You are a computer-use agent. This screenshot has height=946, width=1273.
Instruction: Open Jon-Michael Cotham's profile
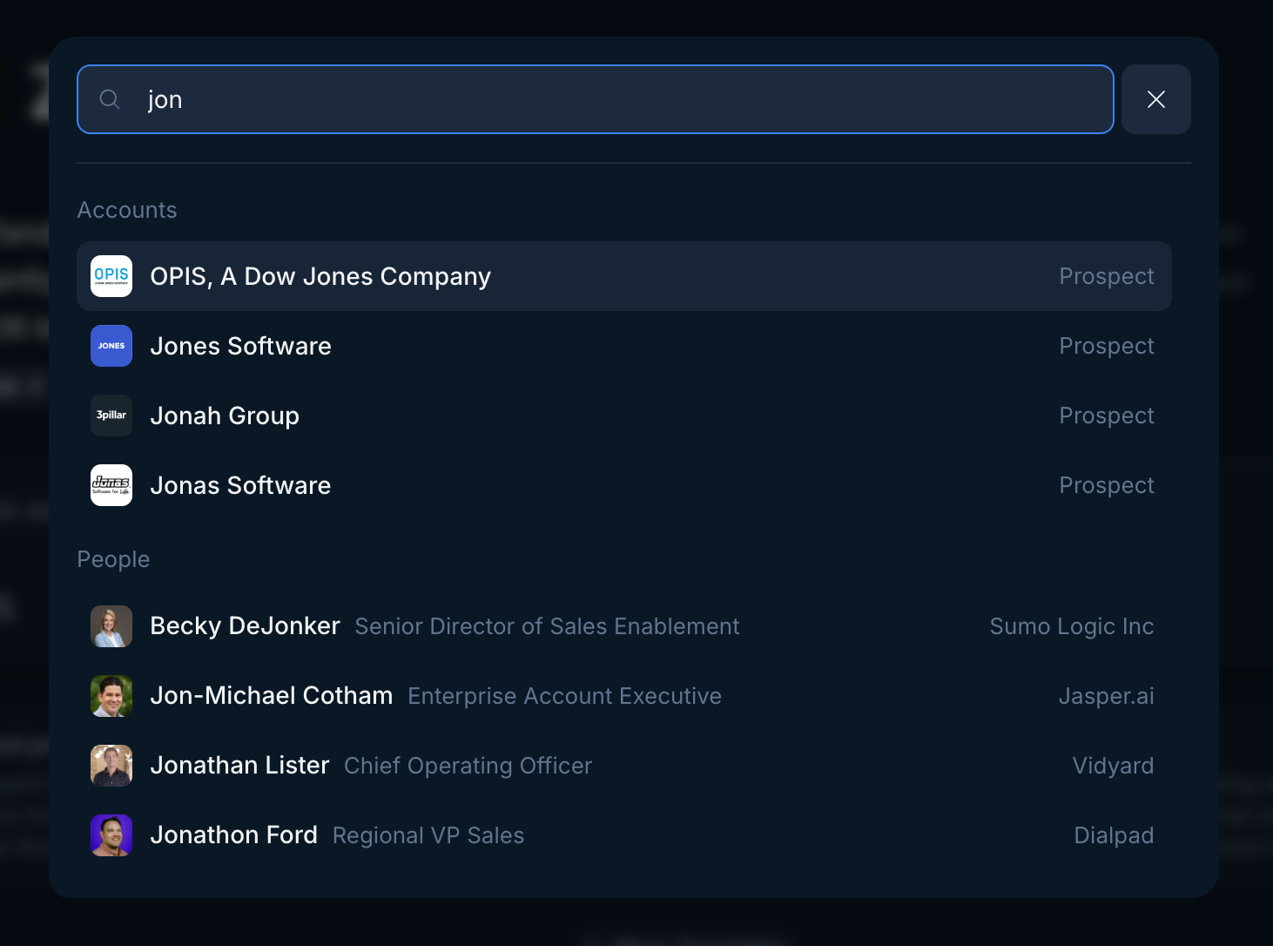tap(624, 696)
